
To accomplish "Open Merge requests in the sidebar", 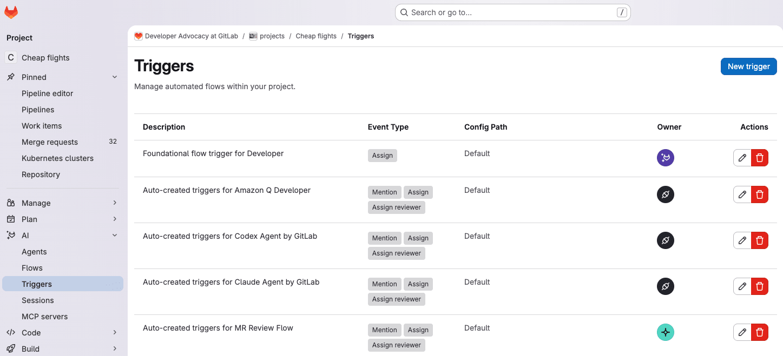I will click(x=63, y=142).
